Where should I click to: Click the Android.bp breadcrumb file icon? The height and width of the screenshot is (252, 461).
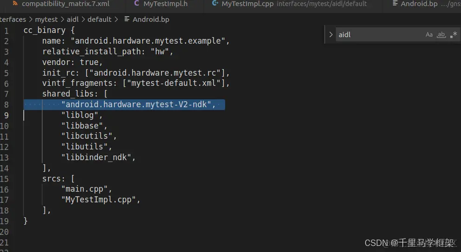pos(127,19)
